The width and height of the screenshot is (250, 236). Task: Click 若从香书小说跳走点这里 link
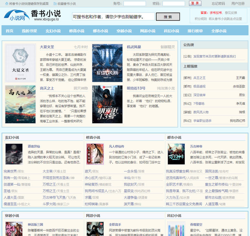pos(225,19)
